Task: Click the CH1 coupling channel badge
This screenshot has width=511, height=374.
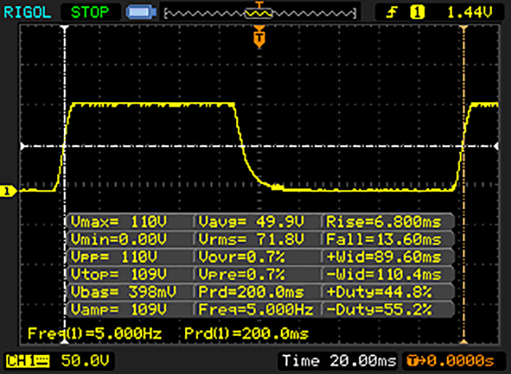Action: tap(28, 361)
